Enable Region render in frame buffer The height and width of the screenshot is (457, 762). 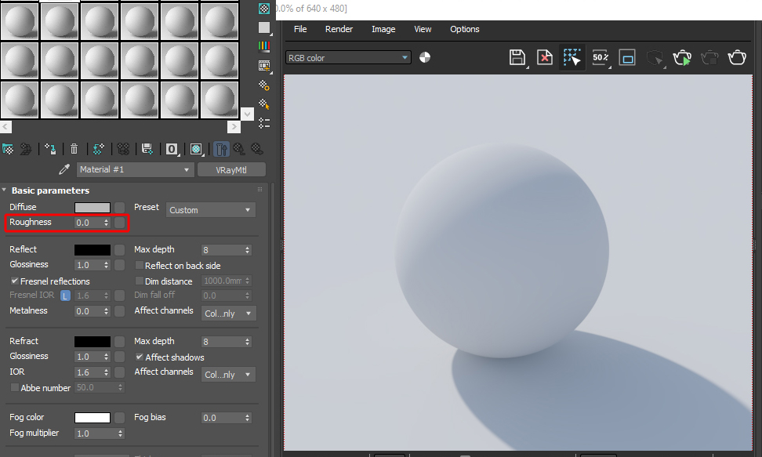[x=627, y=57]
